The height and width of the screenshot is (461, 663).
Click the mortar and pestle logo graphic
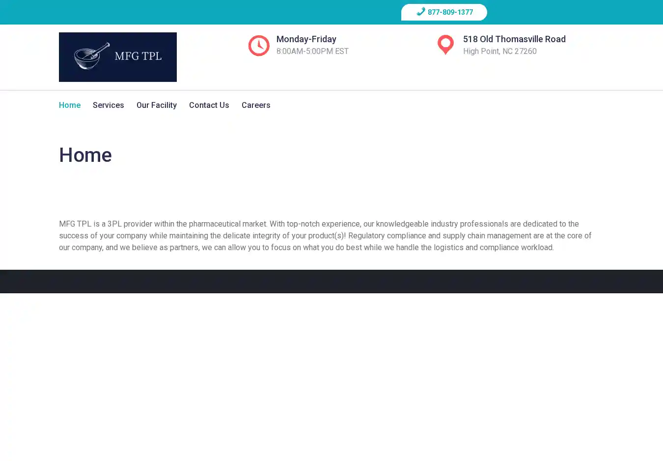click(x=92, y=56)
